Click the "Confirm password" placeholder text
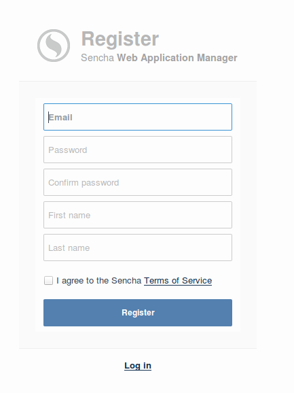This screenshot has height=393, width=294. (84, 183)
